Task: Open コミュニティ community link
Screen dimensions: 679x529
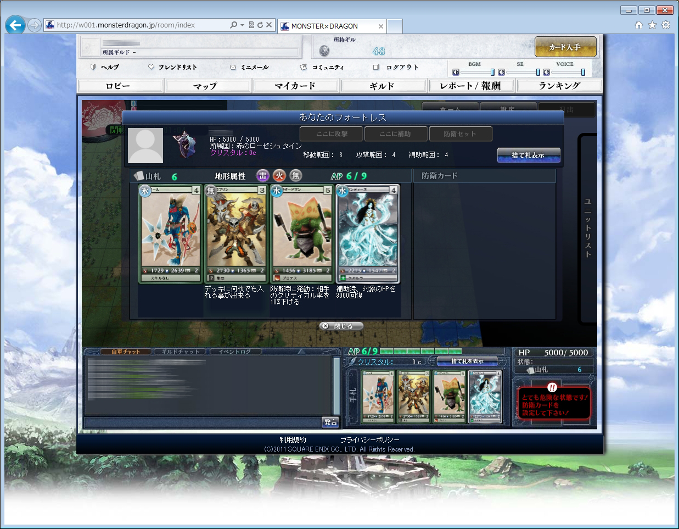Action: [x=322, y=67]
